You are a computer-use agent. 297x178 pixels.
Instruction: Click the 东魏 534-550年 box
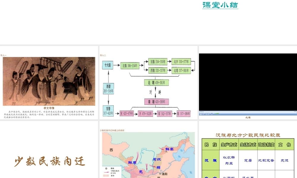(x=158, y=62)
